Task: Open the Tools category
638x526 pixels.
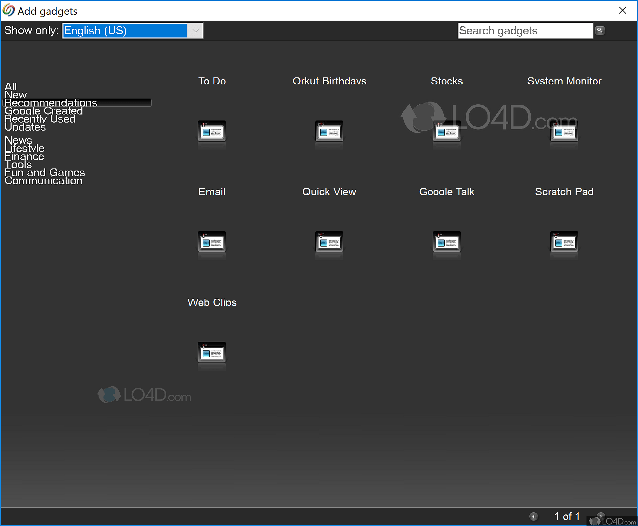Action: (x=18, y=164)
